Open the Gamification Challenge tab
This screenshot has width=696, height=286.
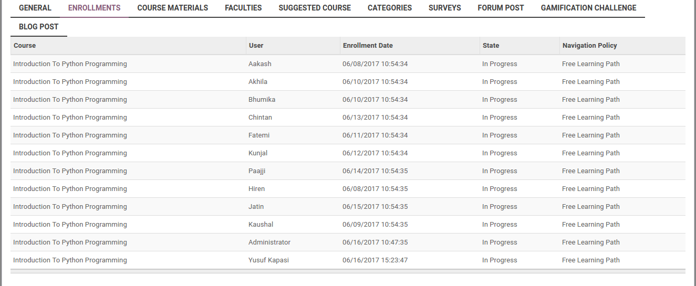pyautogui.click(x=588, y=8)
